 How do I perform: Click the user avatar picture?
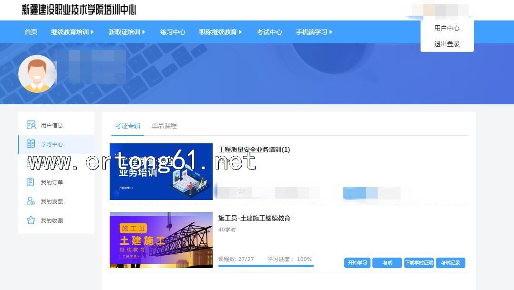(x=37, y=74)
